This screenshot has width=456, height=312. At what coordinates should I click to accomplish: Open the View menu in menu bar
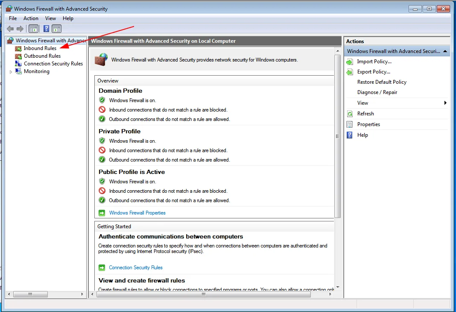50,18
